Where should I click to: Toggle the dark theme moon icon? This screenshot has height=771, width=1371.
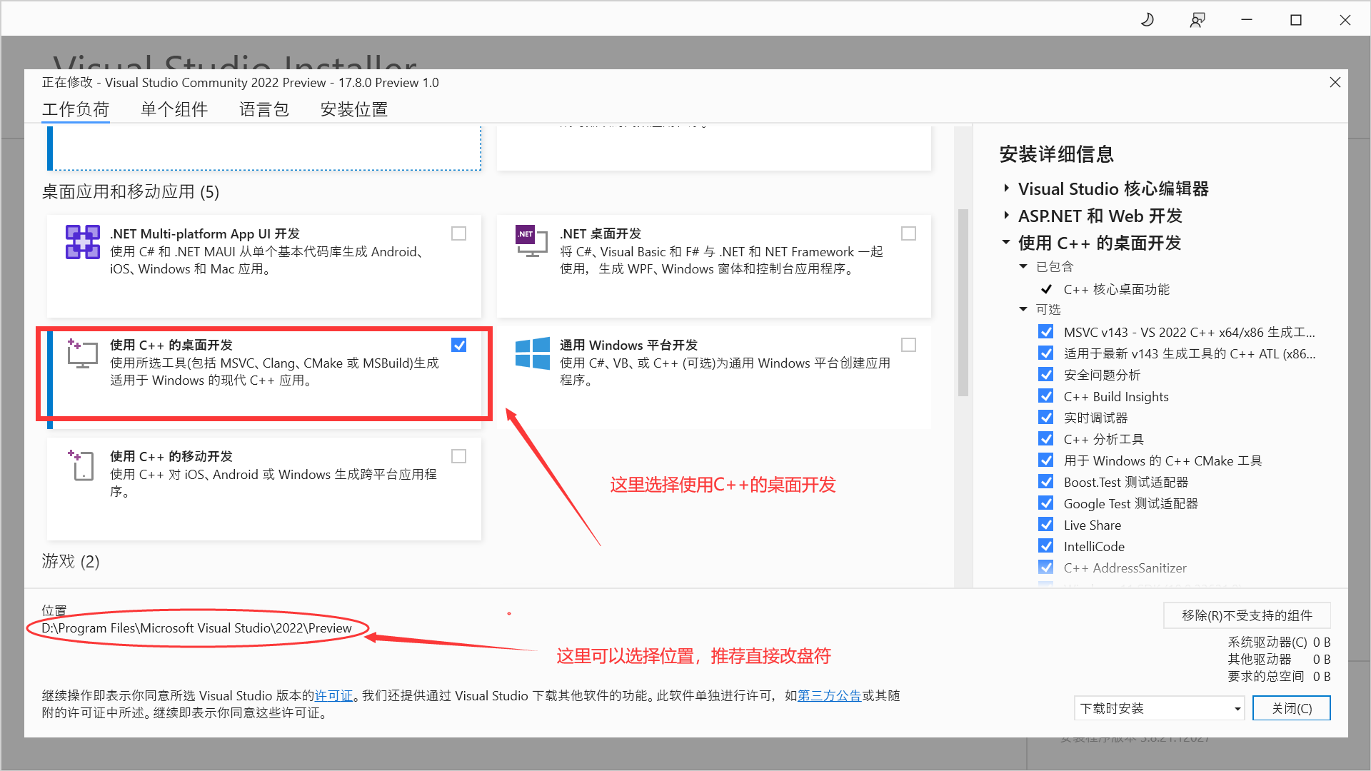click(x=1147, y=19)
